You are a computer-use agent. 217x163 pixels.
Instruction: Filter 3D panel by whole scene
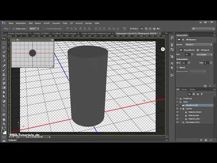point(190,94)
